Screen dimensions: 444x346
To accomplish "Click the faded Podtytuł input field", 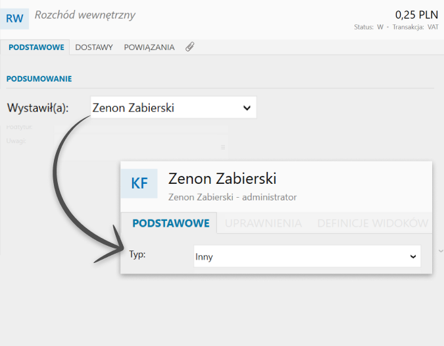I will tap(141, 129).
